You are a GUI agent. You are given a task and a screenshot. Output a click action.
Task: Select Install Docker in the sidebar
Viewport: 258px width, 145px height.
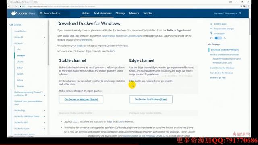pyautogui.click(x=20, y=31)
